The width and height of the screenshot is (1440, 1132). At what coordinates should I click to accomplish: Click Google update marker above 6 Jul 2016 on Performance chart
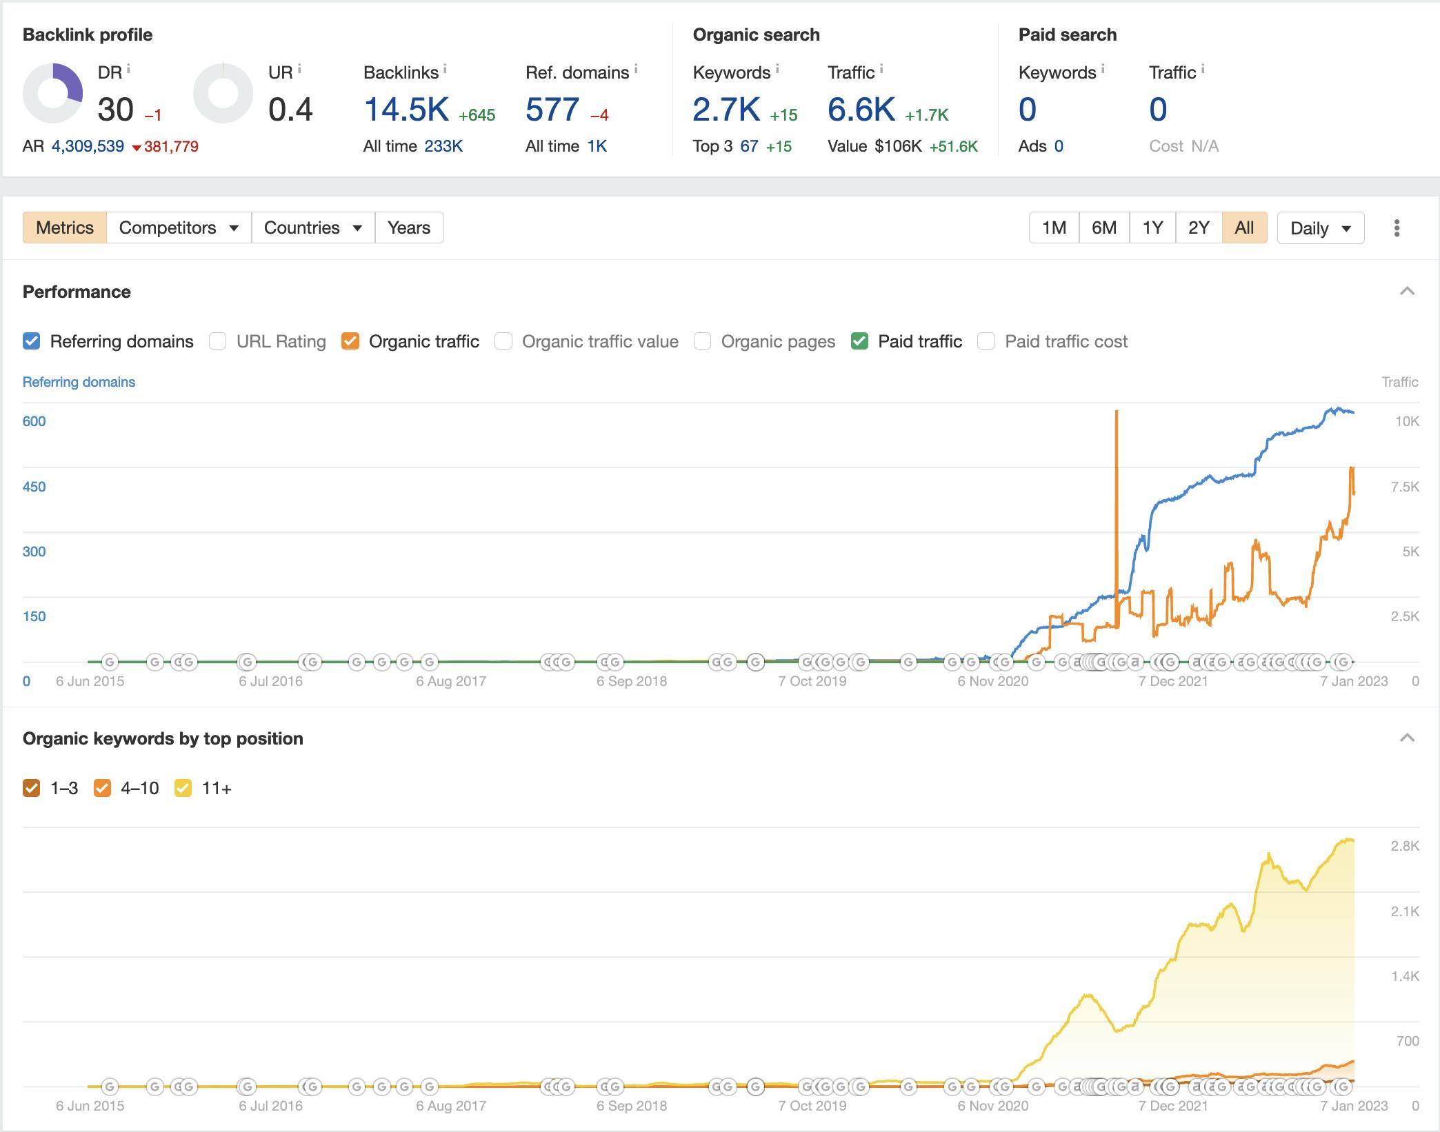click(247, 662)
